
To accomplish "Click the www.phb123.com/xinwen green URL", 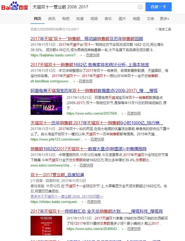I will [x=57, y=140].
